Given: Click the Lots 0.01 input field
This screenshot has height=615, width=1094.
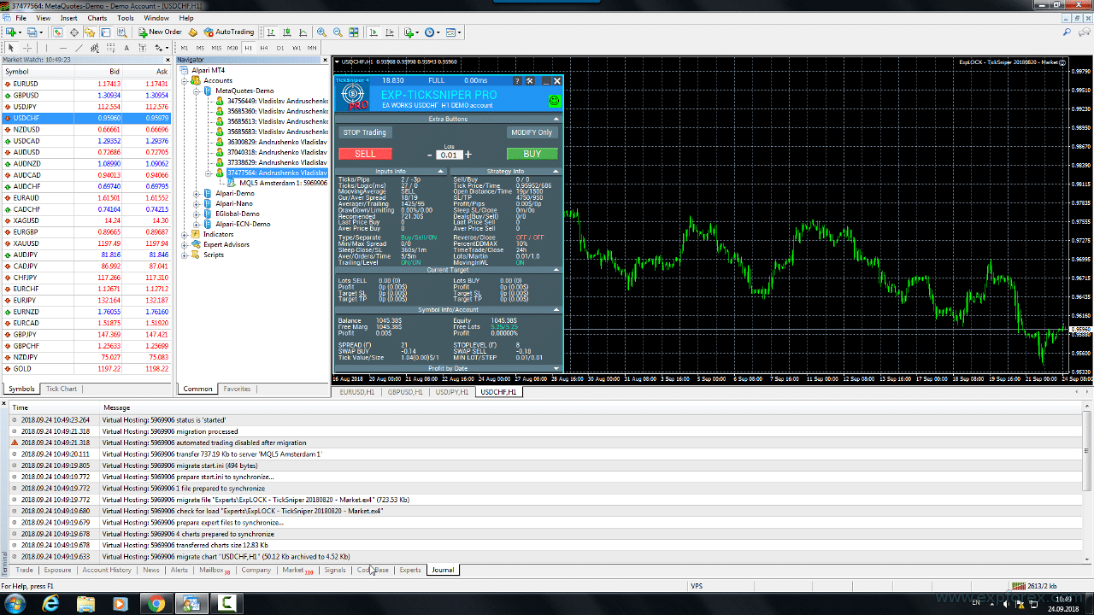Looking at the screenshot, I should pyautogui.click(x=449, y=155).
